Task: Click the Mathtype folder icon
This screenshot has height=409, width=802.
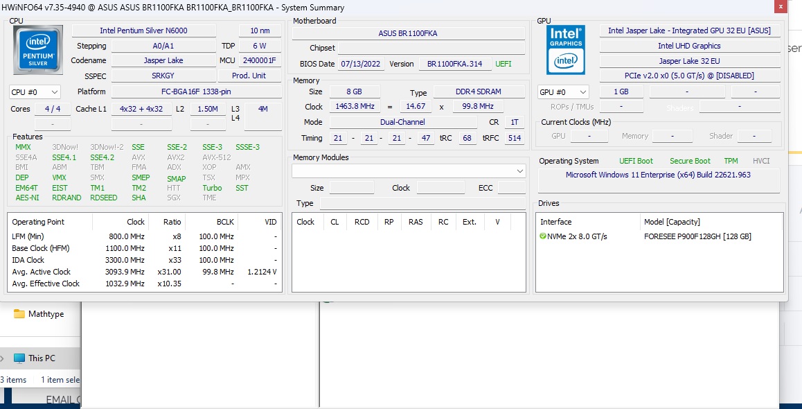Action: click(x=19, y=314)
